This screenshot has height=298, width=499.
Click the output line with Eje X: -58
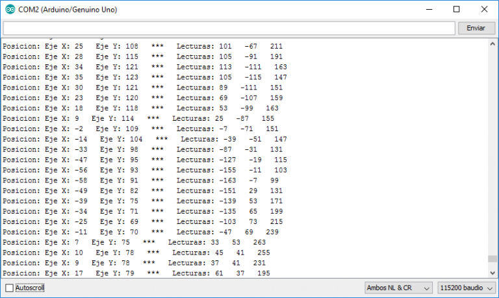pyautogui.click(x=143, y=180)
